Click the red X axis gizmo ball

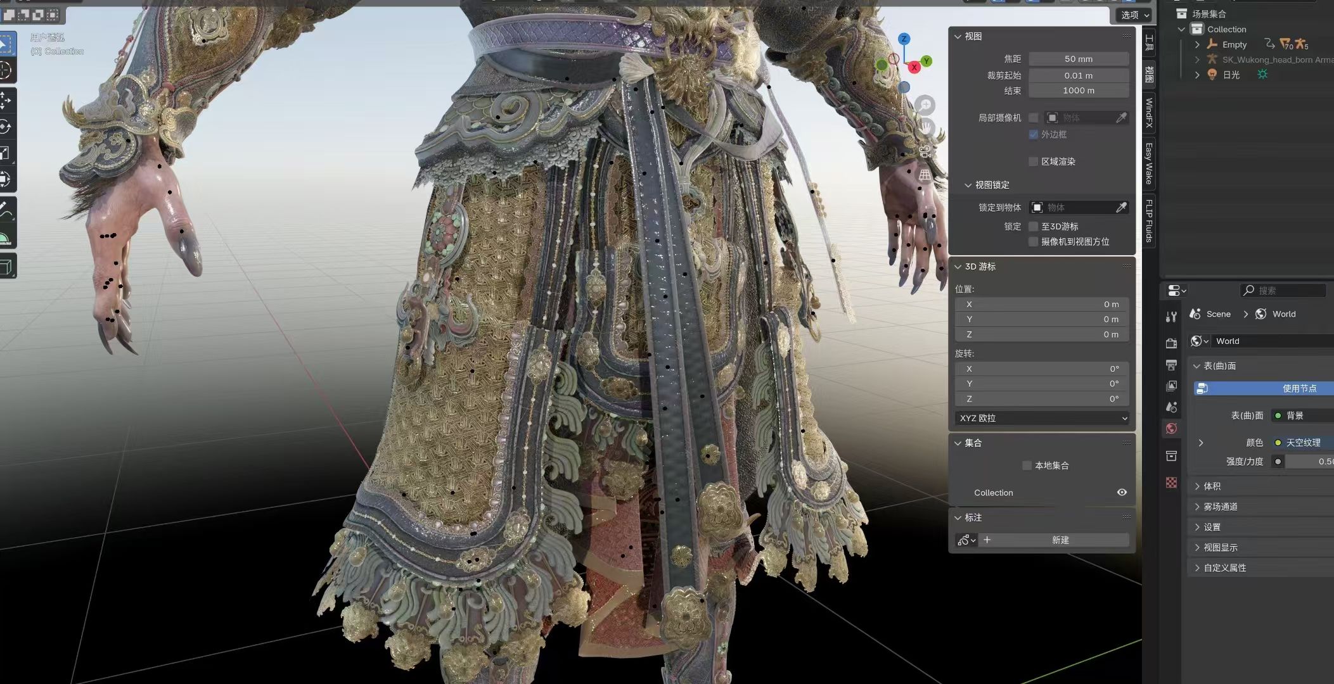tap(914, 66)
